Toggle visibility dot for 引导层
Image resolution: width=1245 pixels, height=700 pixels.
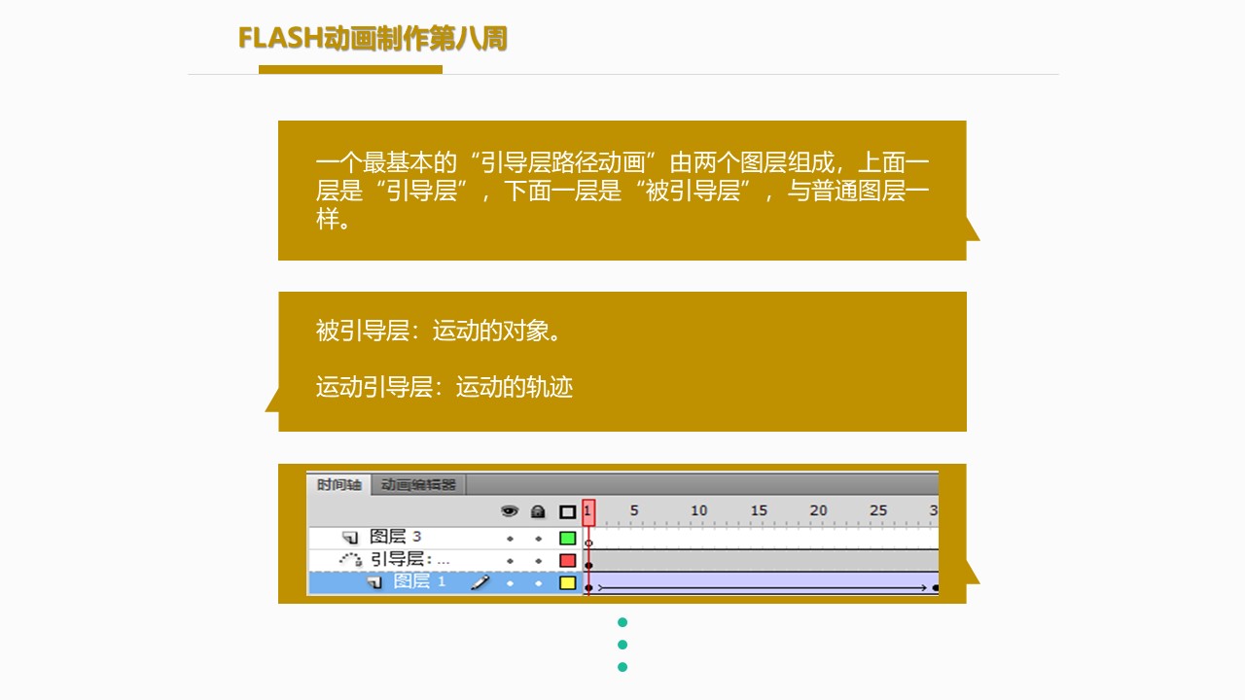[x=510, y=561]
